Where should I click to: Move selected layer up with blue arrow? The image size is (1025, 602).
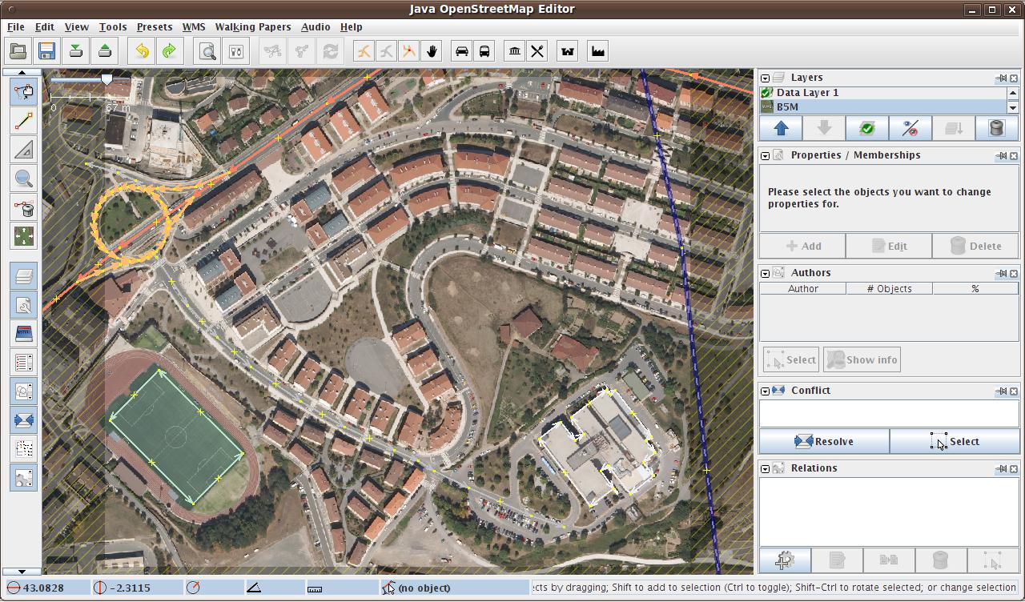coord(781,129)
